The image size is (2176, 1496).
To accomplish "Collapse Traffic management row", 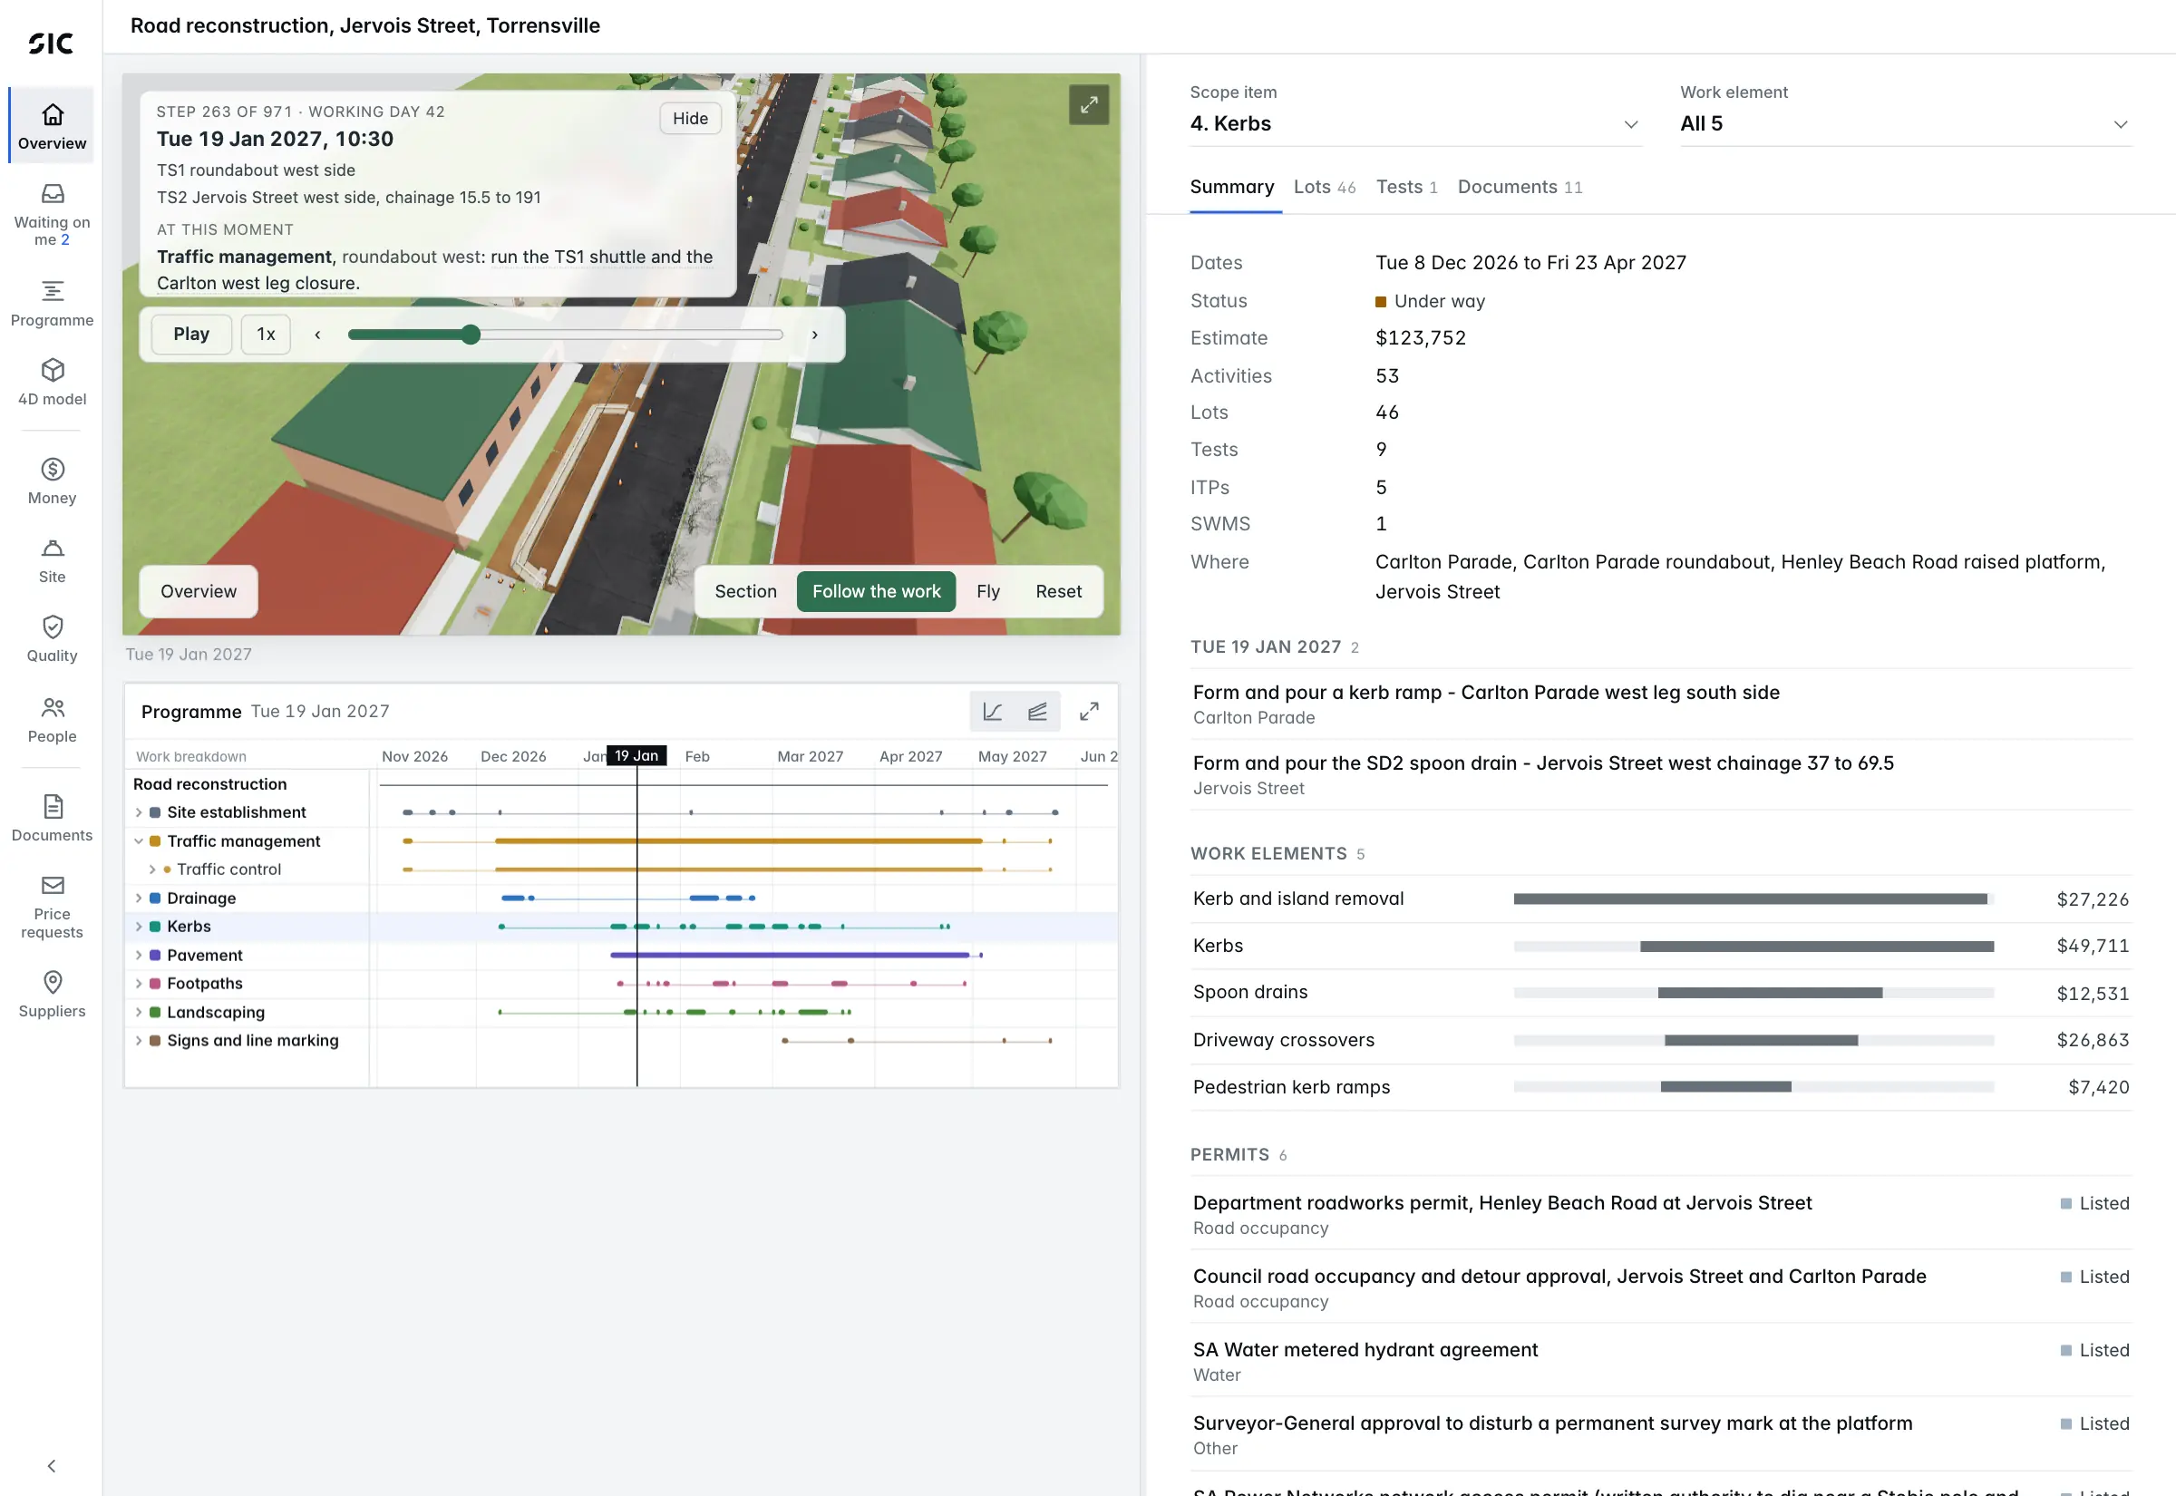I will (139, 841).
